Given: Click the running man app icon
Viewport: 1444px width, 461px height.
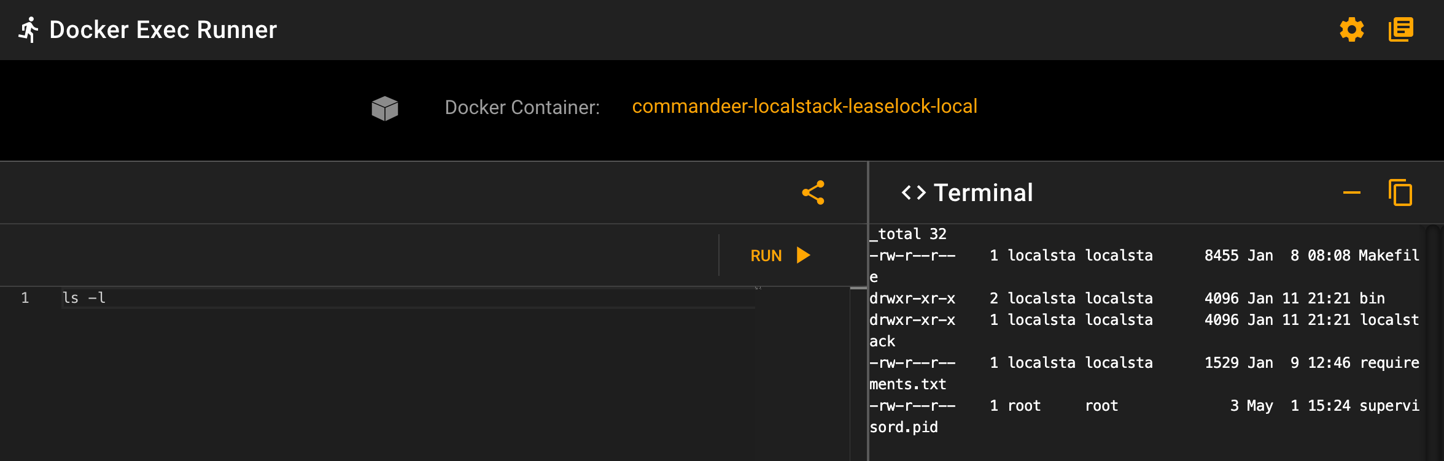Looking at the screenshot, I should [x=28, y=29].
